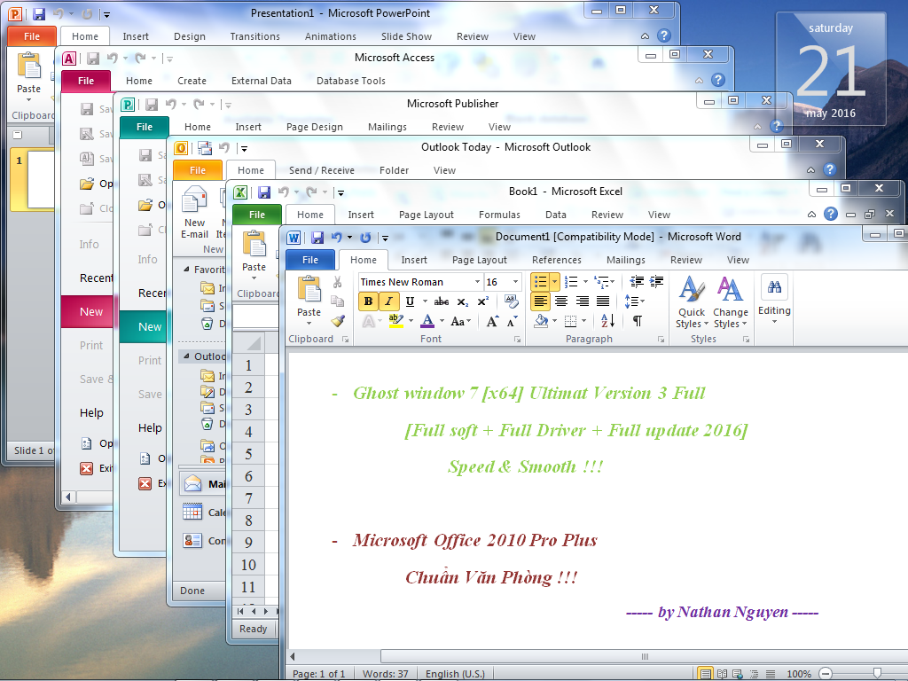Open External Data tab in Access
Image resolution: width=908 pixels, height=681 pixels.
coord(262,81)
